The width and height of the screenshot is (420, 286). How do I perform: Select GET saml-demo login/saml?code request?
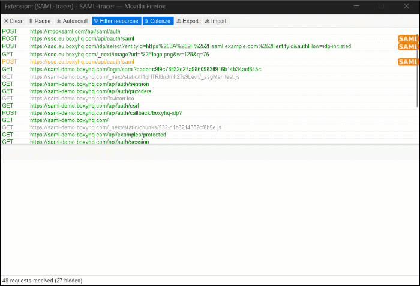tap(209, 70)
